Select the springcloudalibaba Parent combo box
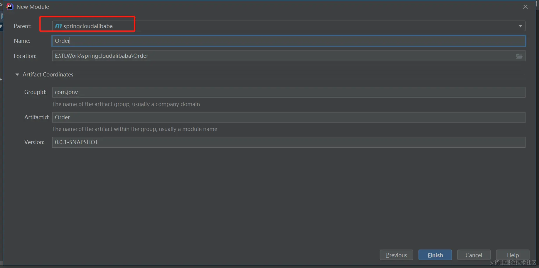539x268 pixels. (x=289, y=26)
